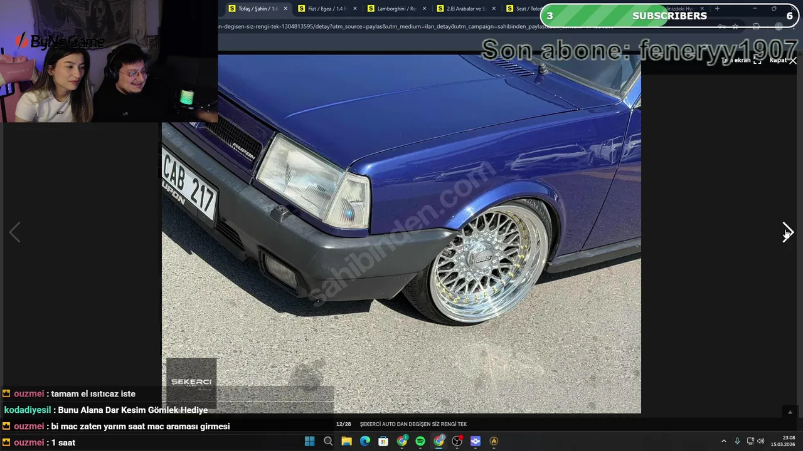Click chat message 'tamam el ısıtıcaz iste'
Image resolution: width=803 pixels, height=451 pixels.
click(93, 393)
